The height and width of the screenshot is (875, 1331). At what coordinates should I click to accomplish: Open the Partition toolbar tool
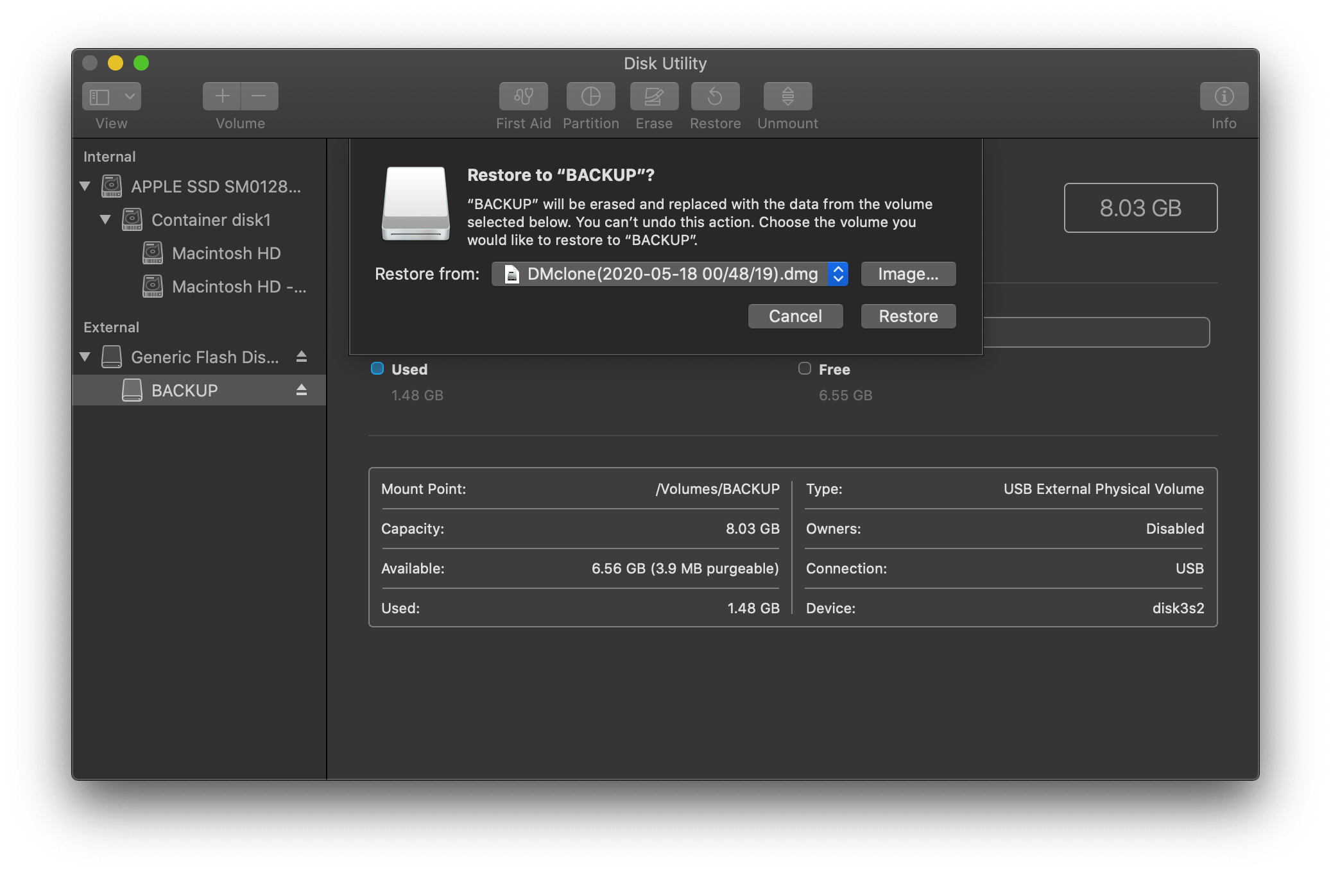tap(590, 96)
